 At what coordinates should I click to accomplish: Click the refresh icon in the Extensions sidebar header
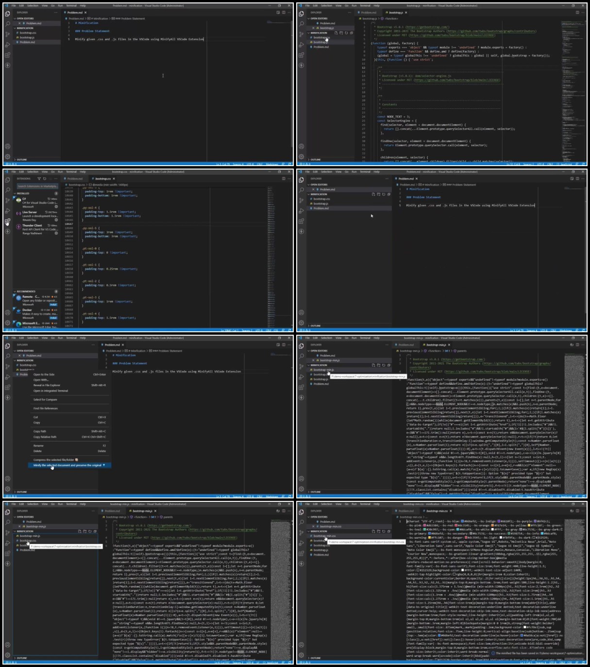click(45, 179)
